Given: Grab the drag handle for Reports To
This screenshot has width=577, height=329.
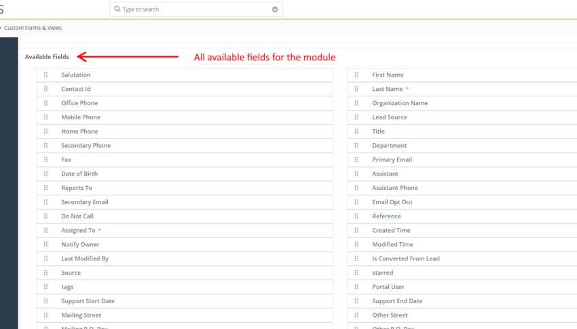Looking at the screenshot, I should coord(45,188).
